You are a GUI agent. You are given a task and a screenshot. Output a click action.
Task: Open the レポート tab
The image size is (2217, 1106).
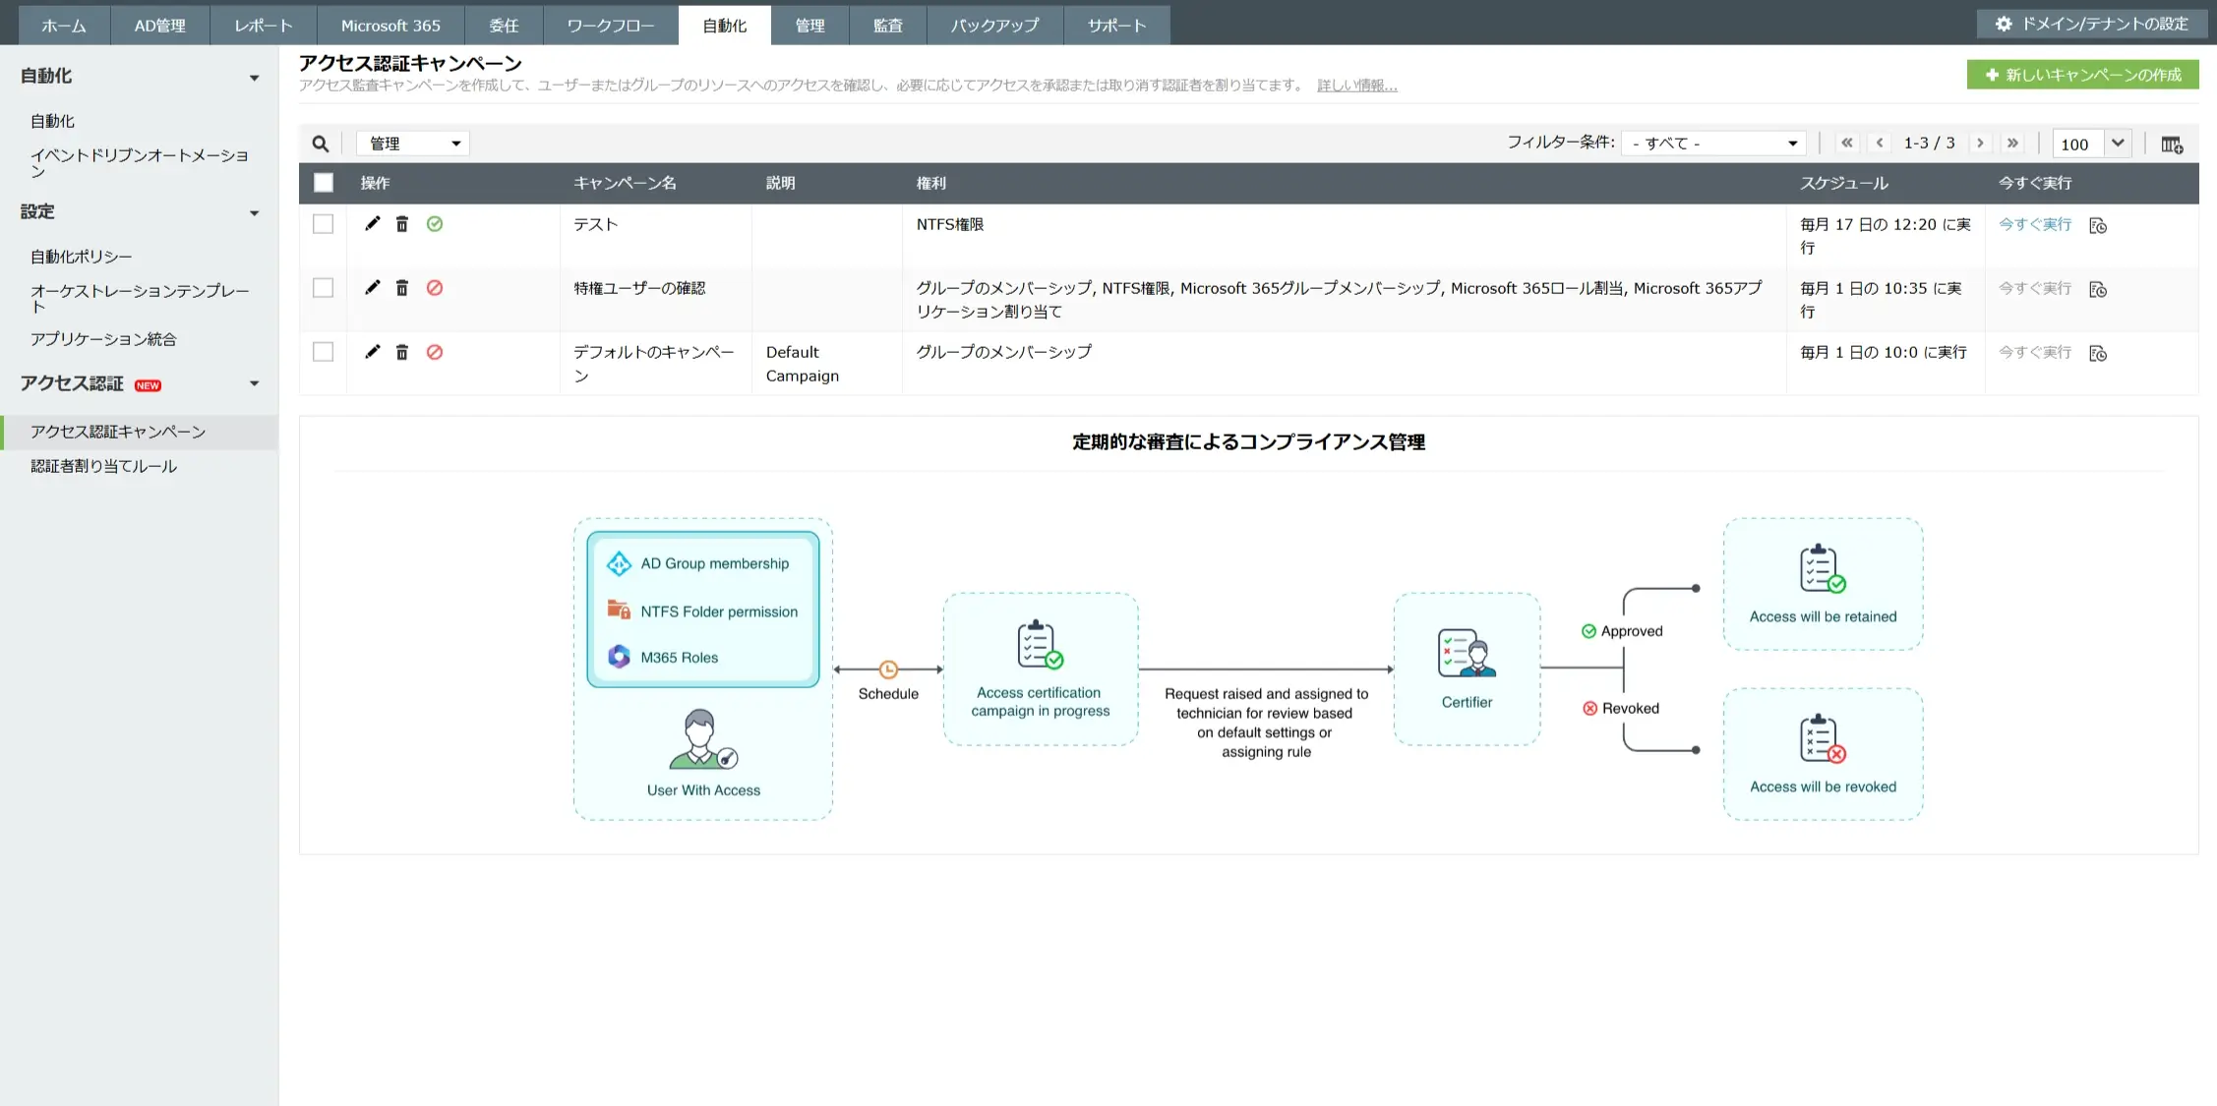pyautogui.click(x=264, y=26)
